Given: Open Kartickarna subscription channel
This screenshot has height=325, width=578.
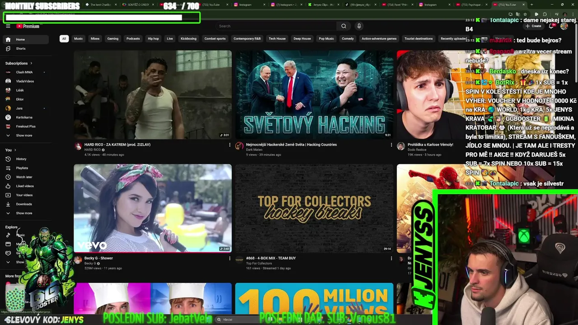Looking at the screenshot, I should (x=26, y=117).
